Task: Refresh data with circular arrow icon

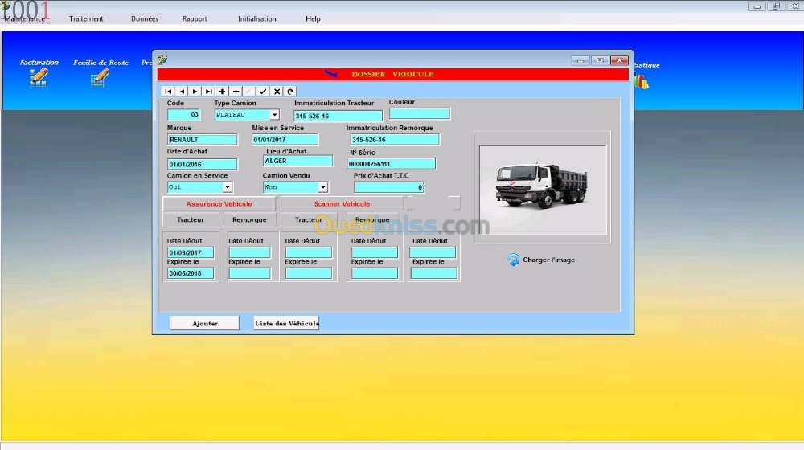Action: click(290, 92)
